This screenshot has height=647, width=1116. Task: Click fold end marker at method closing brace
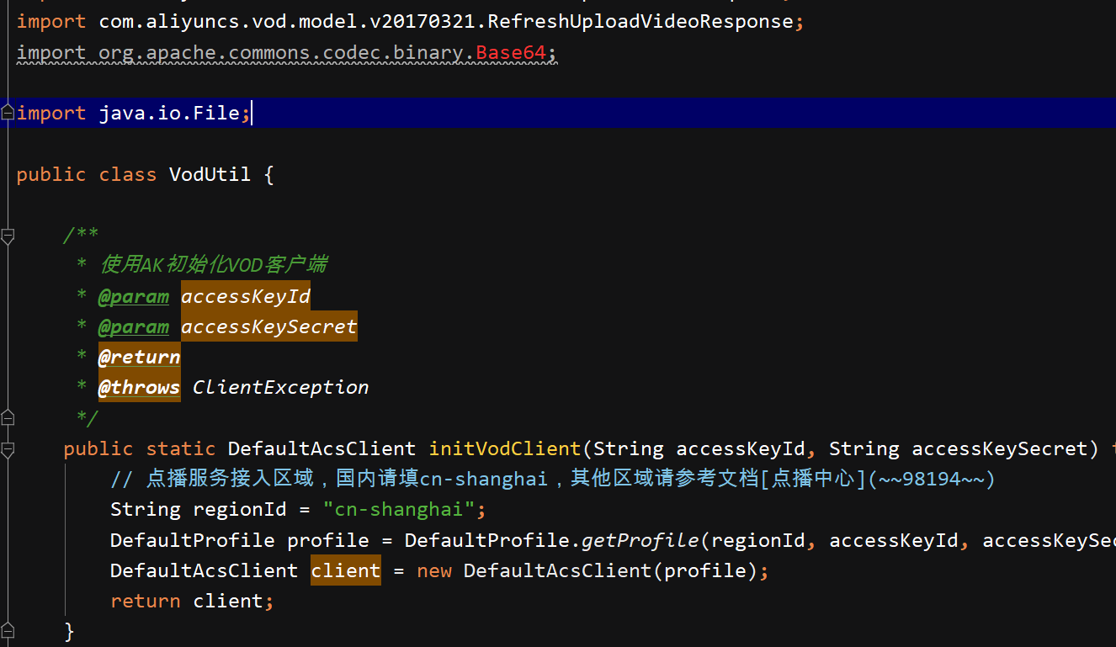point(8,630)
